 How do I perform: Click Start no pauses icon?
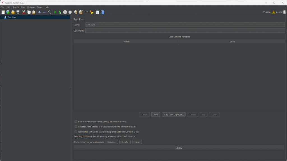[x=60, y=12]
